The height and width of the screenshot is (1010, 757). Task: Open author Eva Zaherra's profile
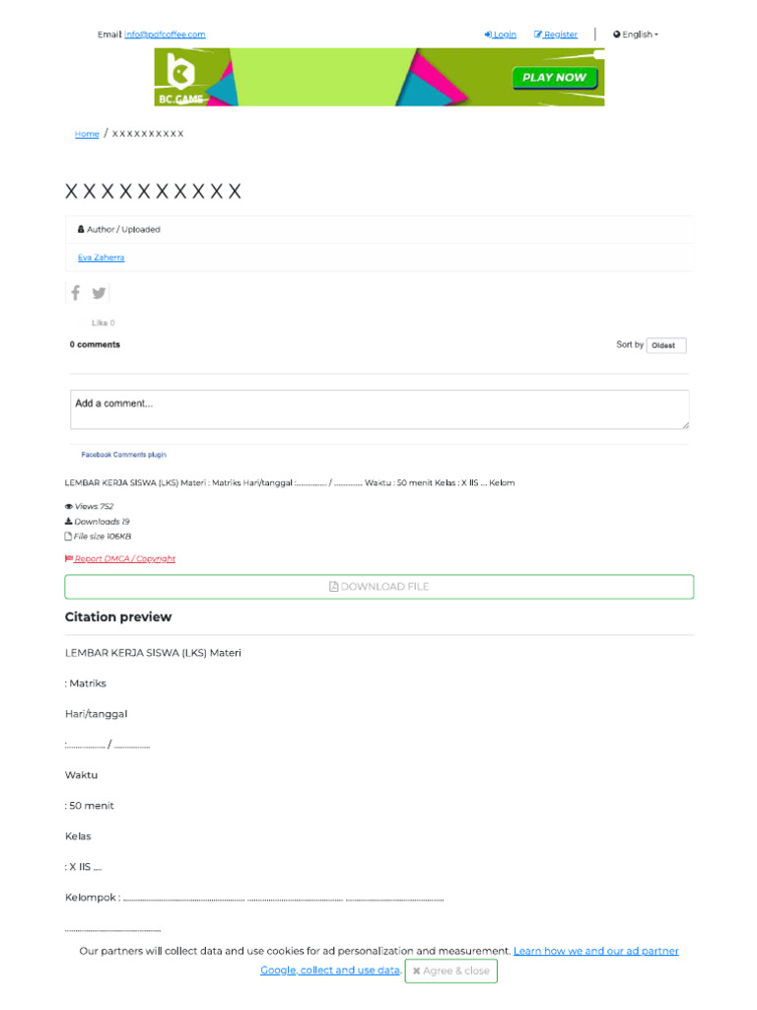[102, 257]
